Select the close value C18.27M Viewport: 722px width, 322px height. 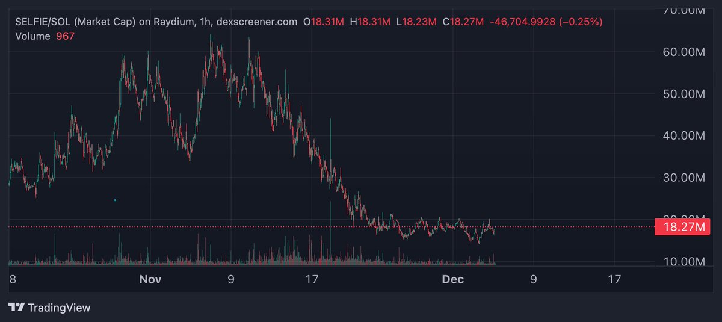[463, 22]
